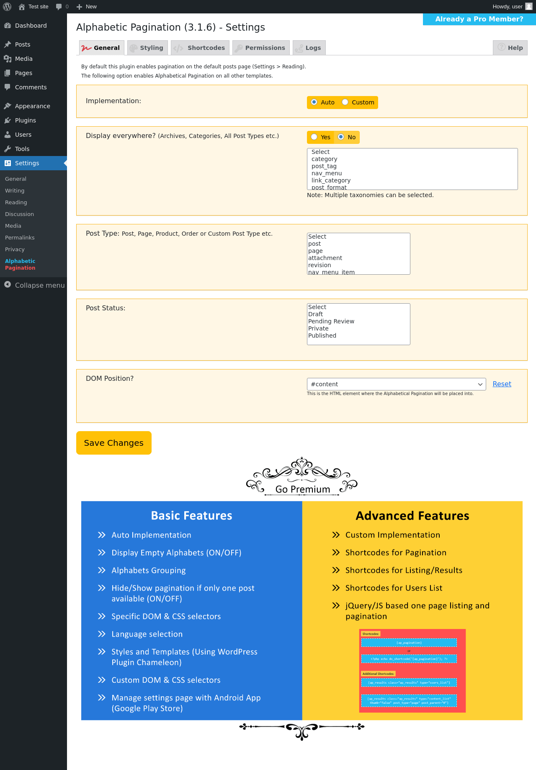The width and height of the screenshot is (536, 770).
Task: Click the shortcodes preview thumbnail image
Action: (x=412, y=671)
